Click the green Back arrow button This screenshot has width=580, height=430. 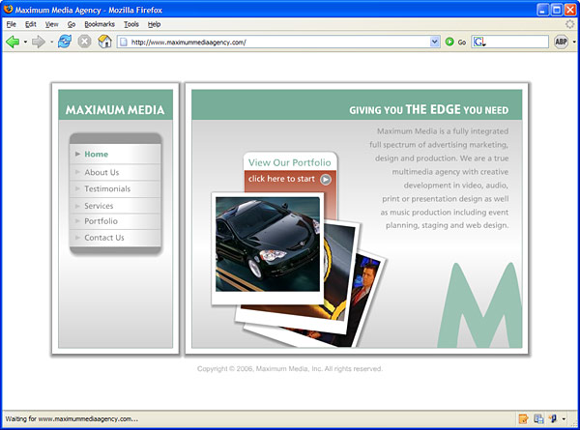[x=13, y=42]
